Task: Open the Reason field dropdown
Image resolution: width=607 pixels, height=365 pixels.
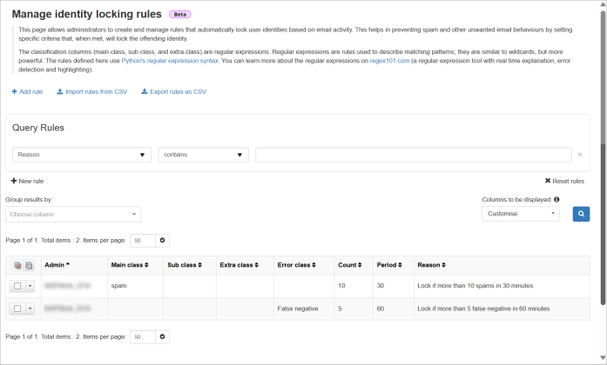Action: click(x=82, y=155)
